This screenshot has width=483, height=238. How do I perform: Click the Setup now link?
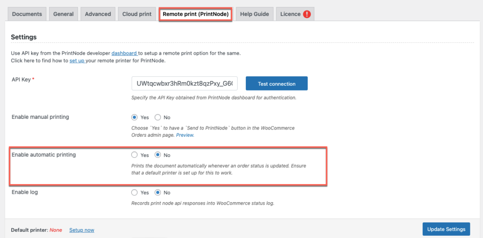82,230
